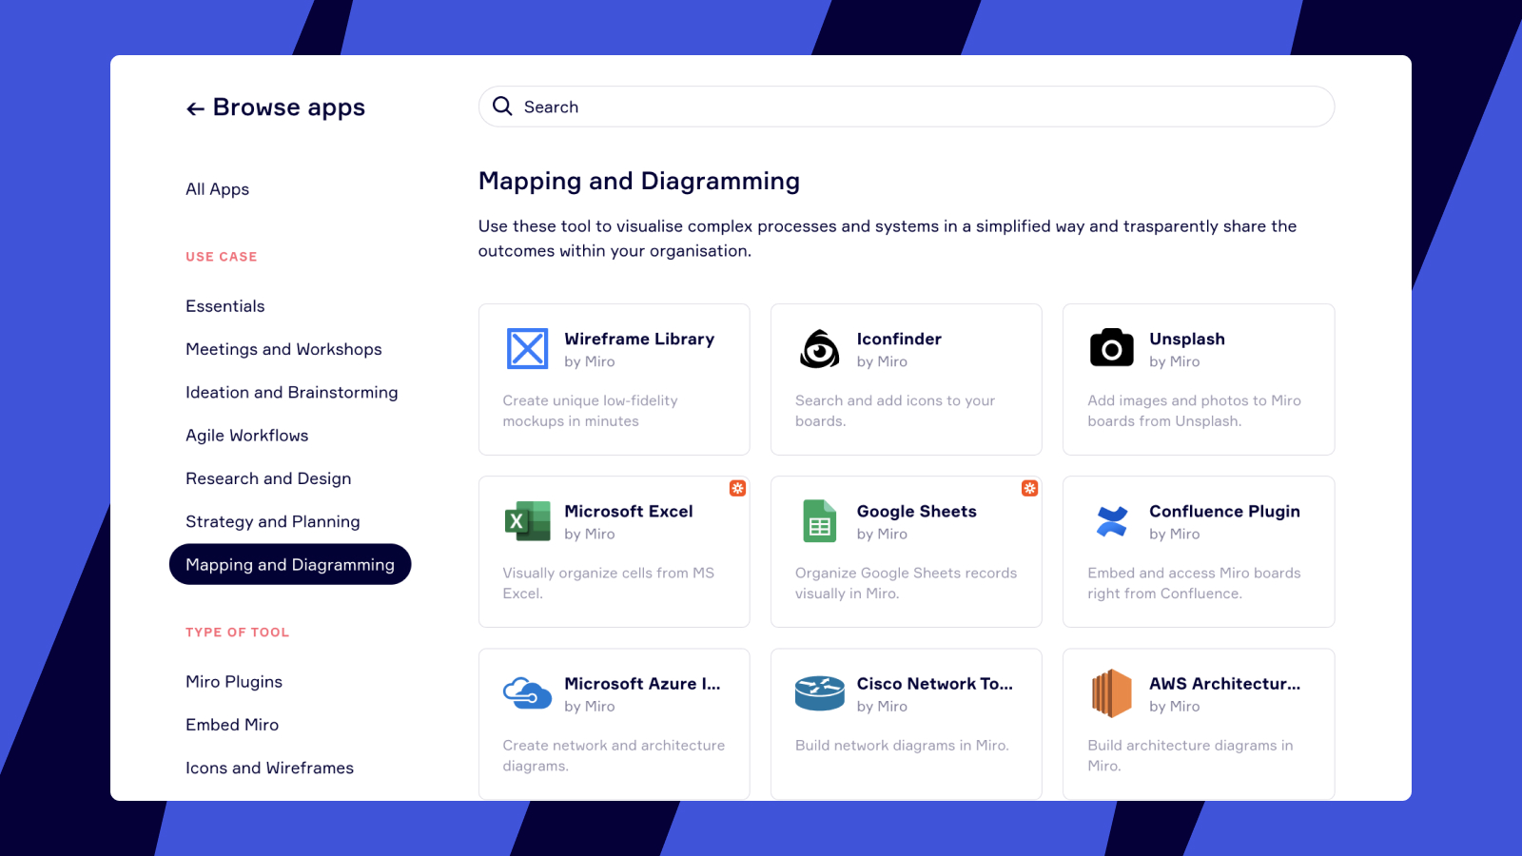Click the orange badge on Microsoft Excel card
Screen dimensions: 1522x856
pyautogui.click(x=738, y=488)
